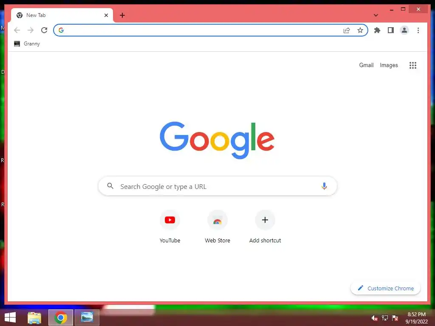
Task: Add a new shortcut tile
Action: tap(265, 227)
